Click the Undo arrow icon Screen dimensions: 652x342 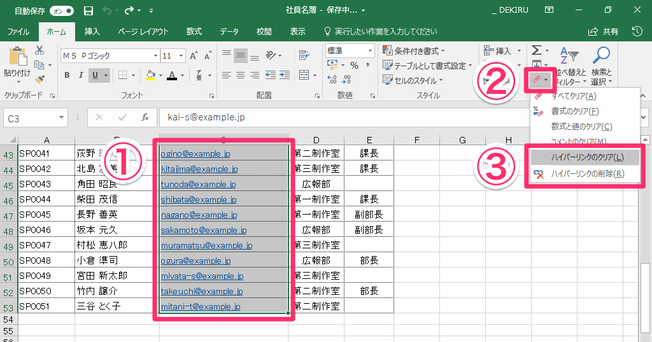tap(107, 10)
